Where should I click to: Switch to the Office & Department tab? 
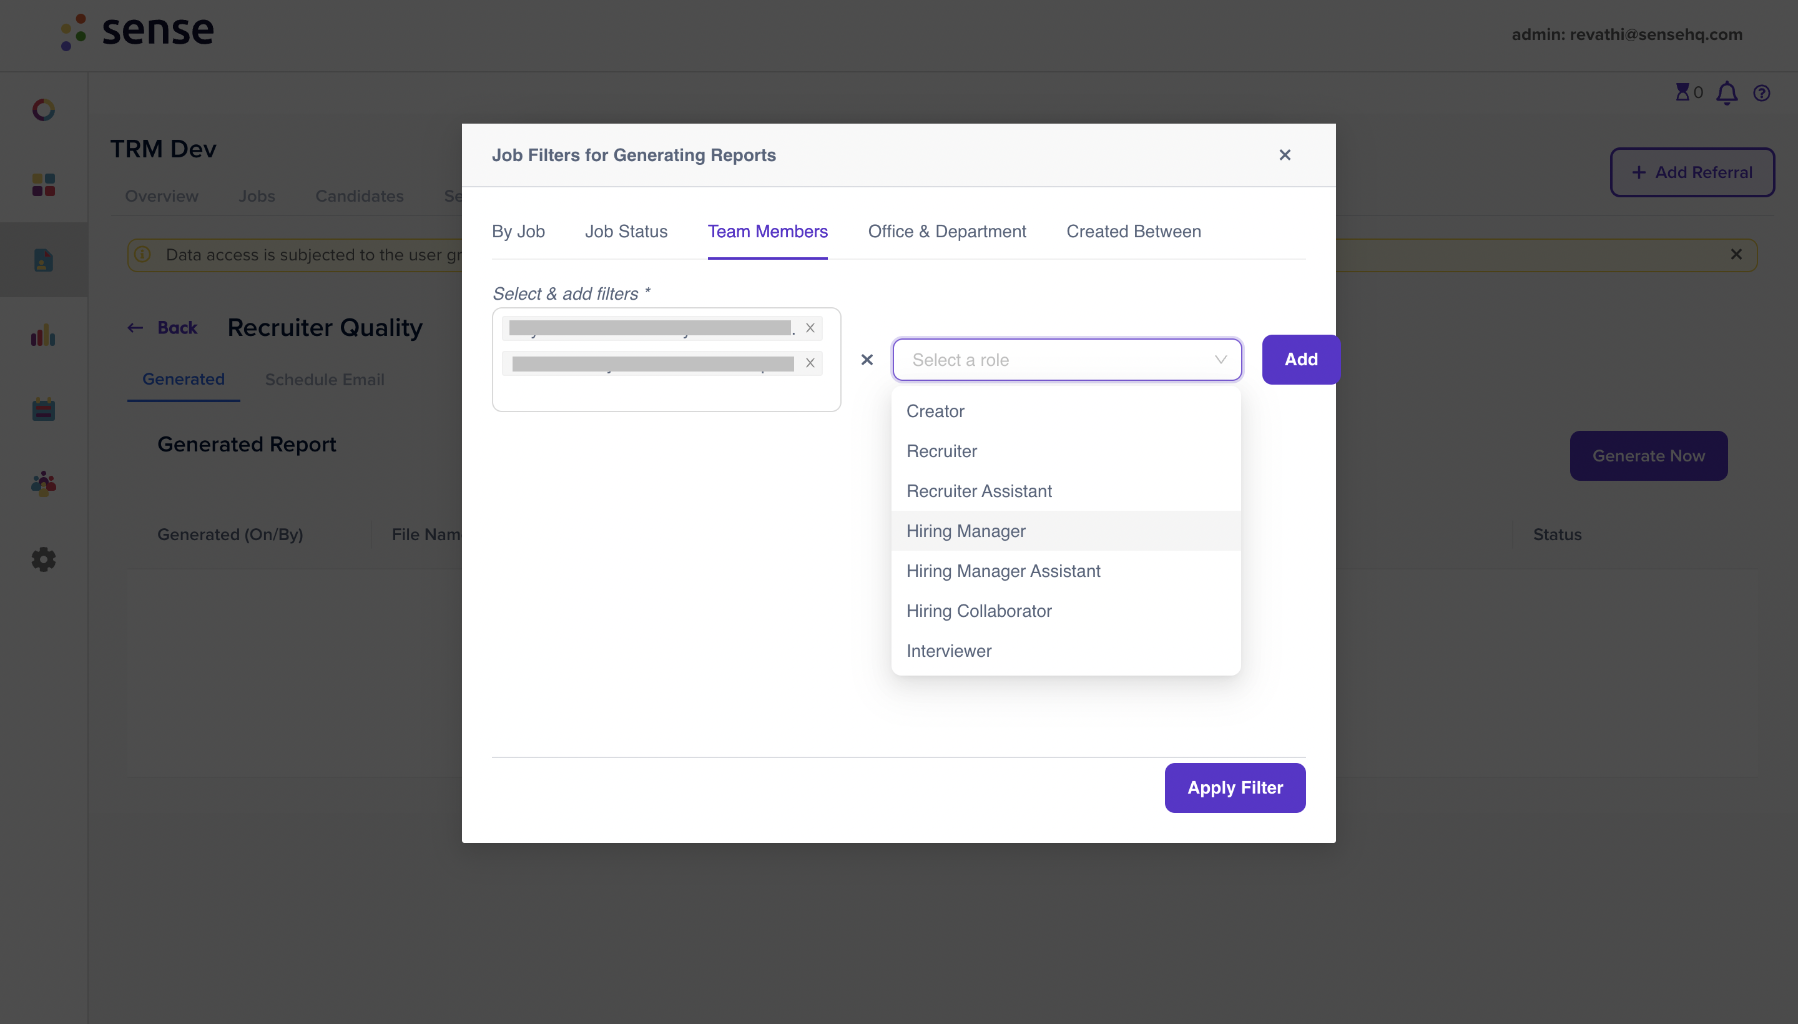coord(946,232)
